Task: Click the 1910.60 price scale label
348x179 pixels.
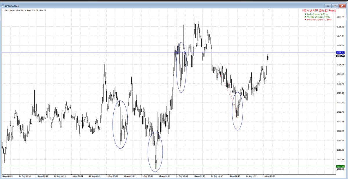Action: (340, 169)
